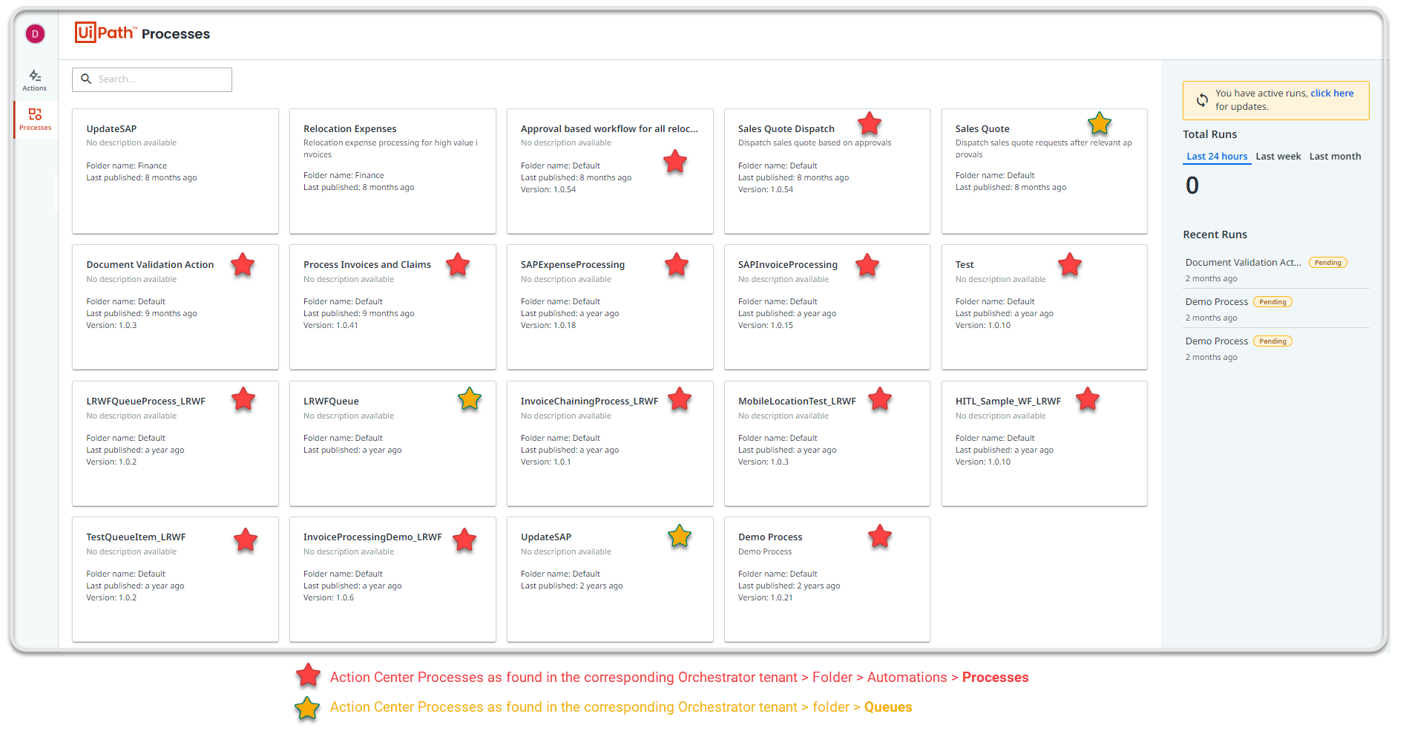Click the user avatar with letter D
This screenshot has width=1406, height=731.
tap(35, 34)
